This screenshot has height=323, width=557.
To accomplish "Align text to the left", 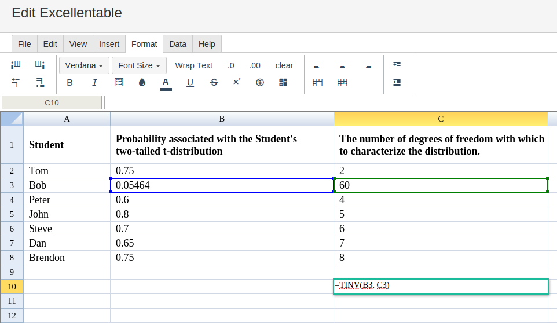I will click(x=317, y=65).
